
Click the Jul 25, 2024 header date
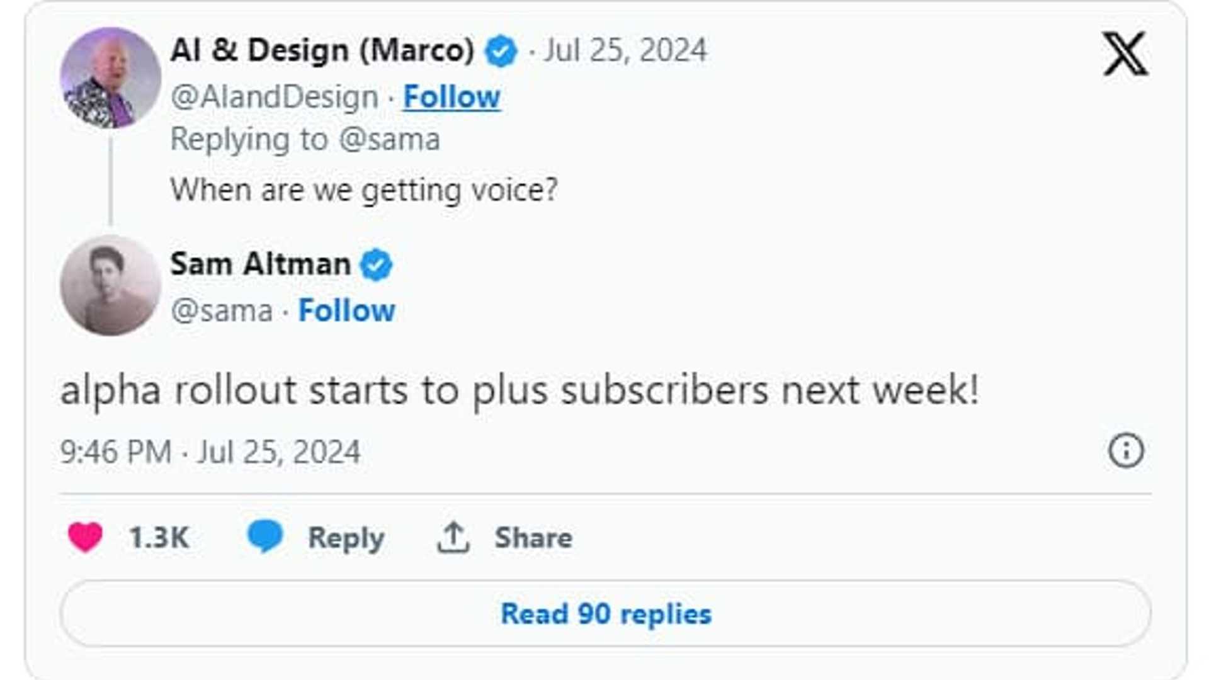point(625,50)
